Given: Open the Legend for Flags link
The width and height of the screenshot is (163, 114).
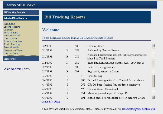Looking at the screenshot, I should (x=51, y=102).
